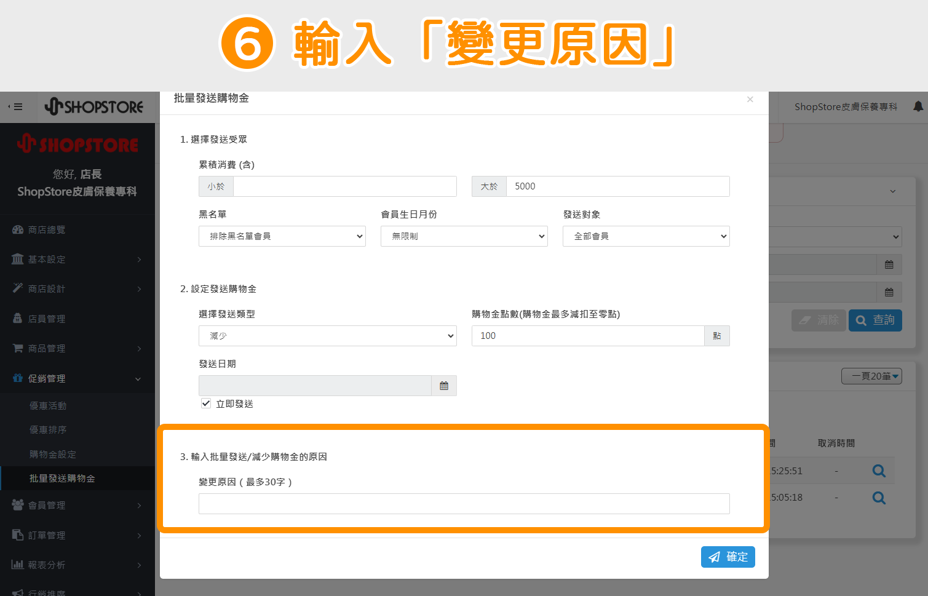Open the 選擇發送類型 dropdown

click(328, 336)
